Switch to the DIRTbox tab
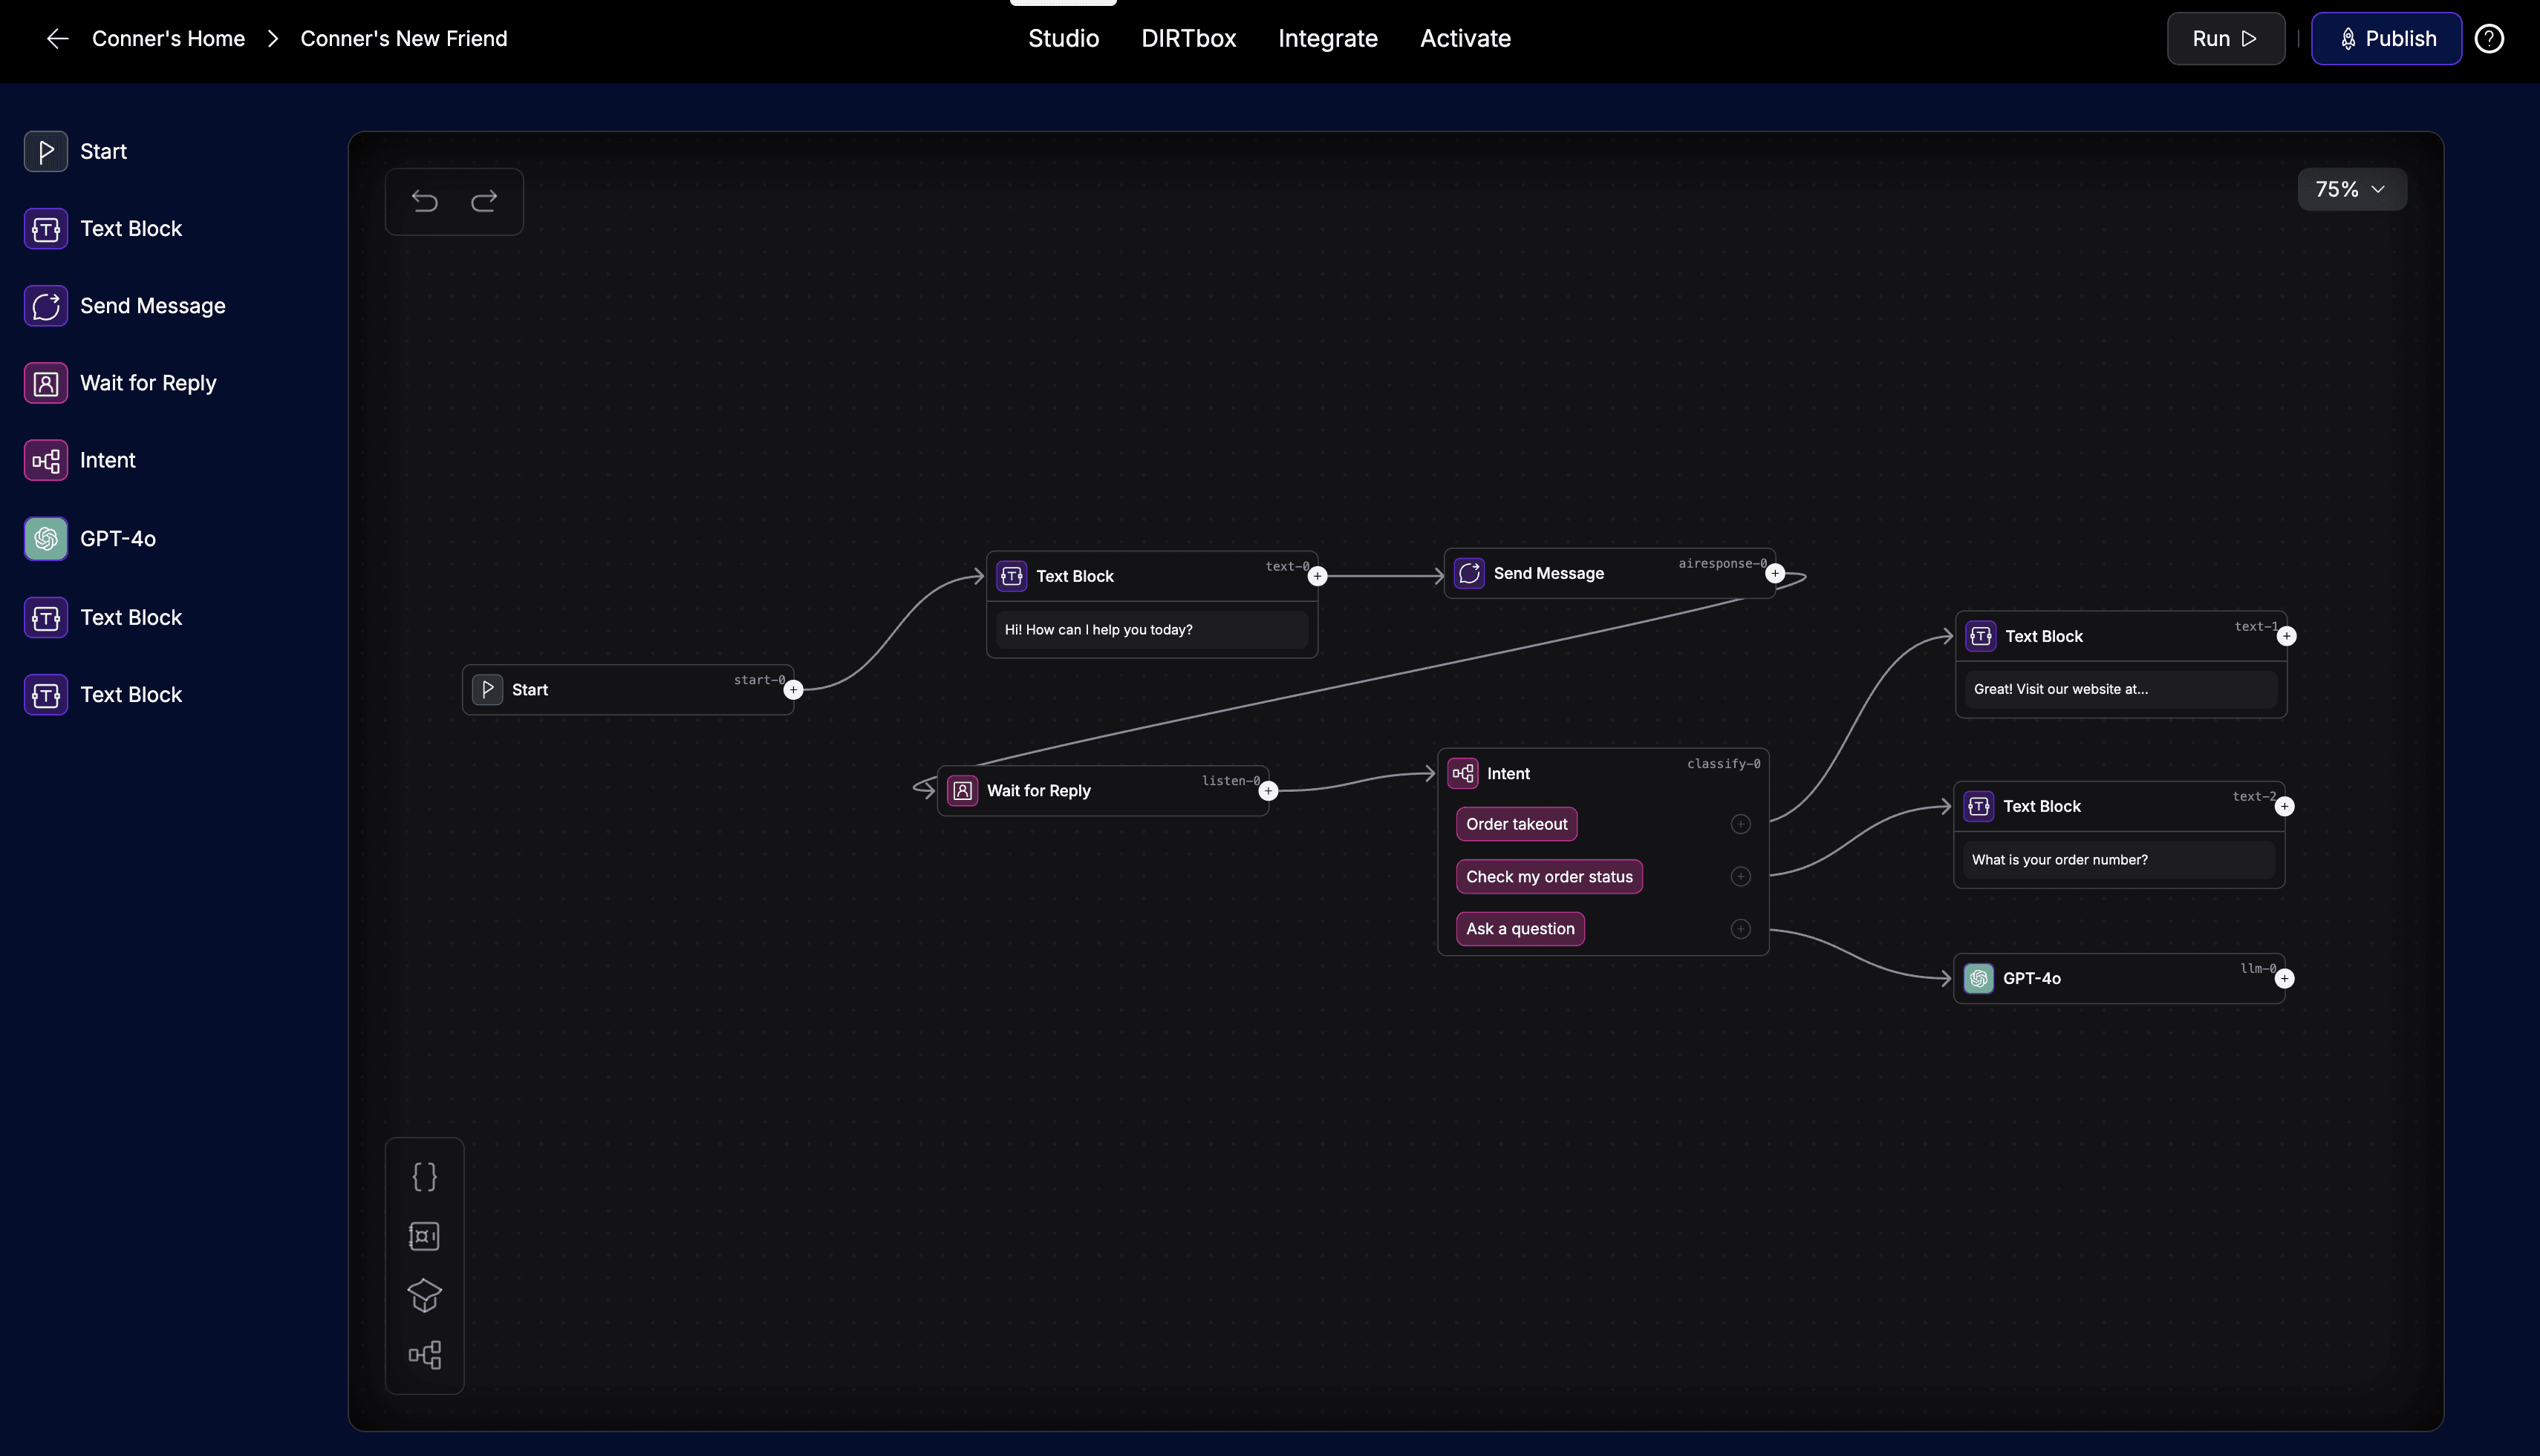 1188,38
